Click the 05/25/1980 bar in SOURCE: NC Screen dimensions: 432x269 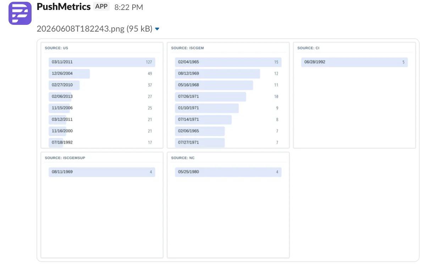228,172
